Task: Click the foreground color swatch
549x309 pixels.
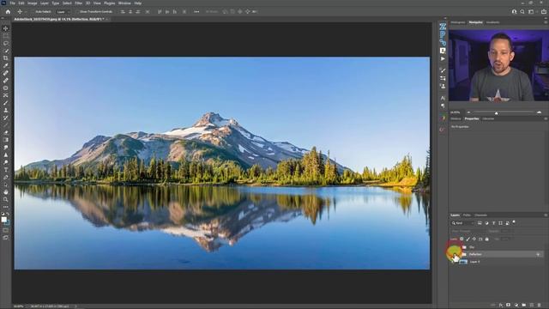Action: click(3, 220)
